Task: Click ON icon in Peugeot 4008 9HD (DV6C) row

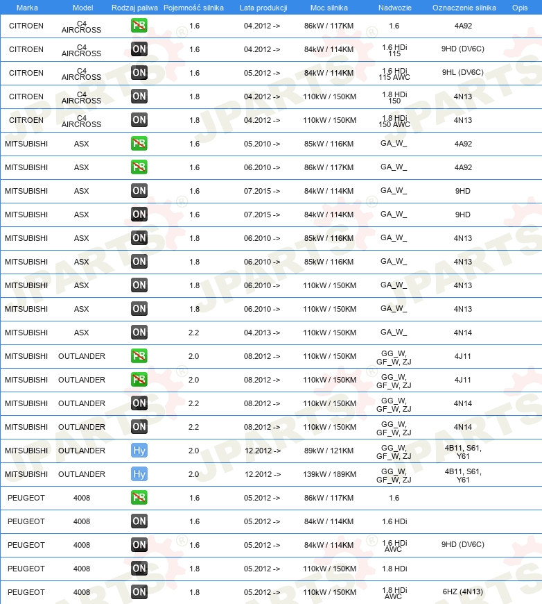Action: click(x=139, y=545)
